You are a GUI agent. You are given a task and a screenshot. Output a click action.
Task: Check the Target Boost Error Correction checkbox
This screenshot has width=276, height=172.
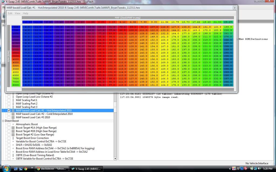[x=9, y=138]
